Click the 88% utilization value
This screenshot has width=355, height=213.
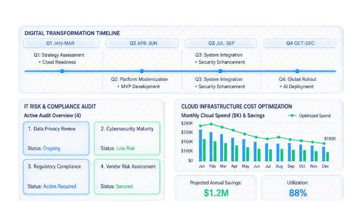point(298,193)
